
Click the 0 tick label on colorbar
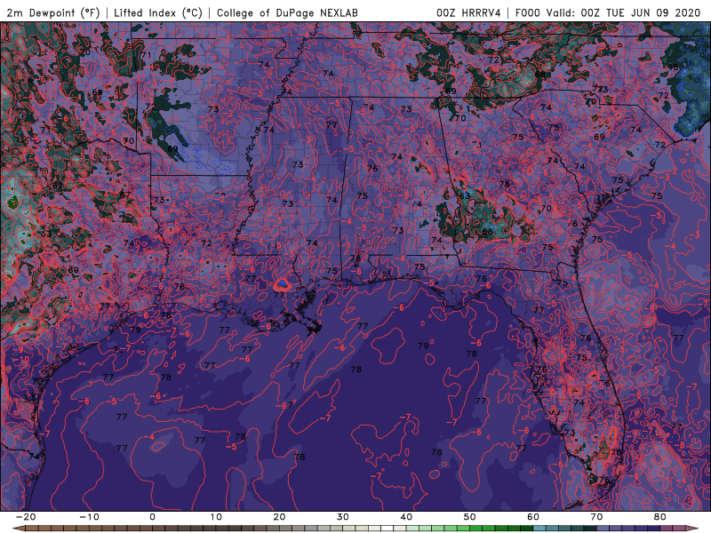(x=152, y=517)
